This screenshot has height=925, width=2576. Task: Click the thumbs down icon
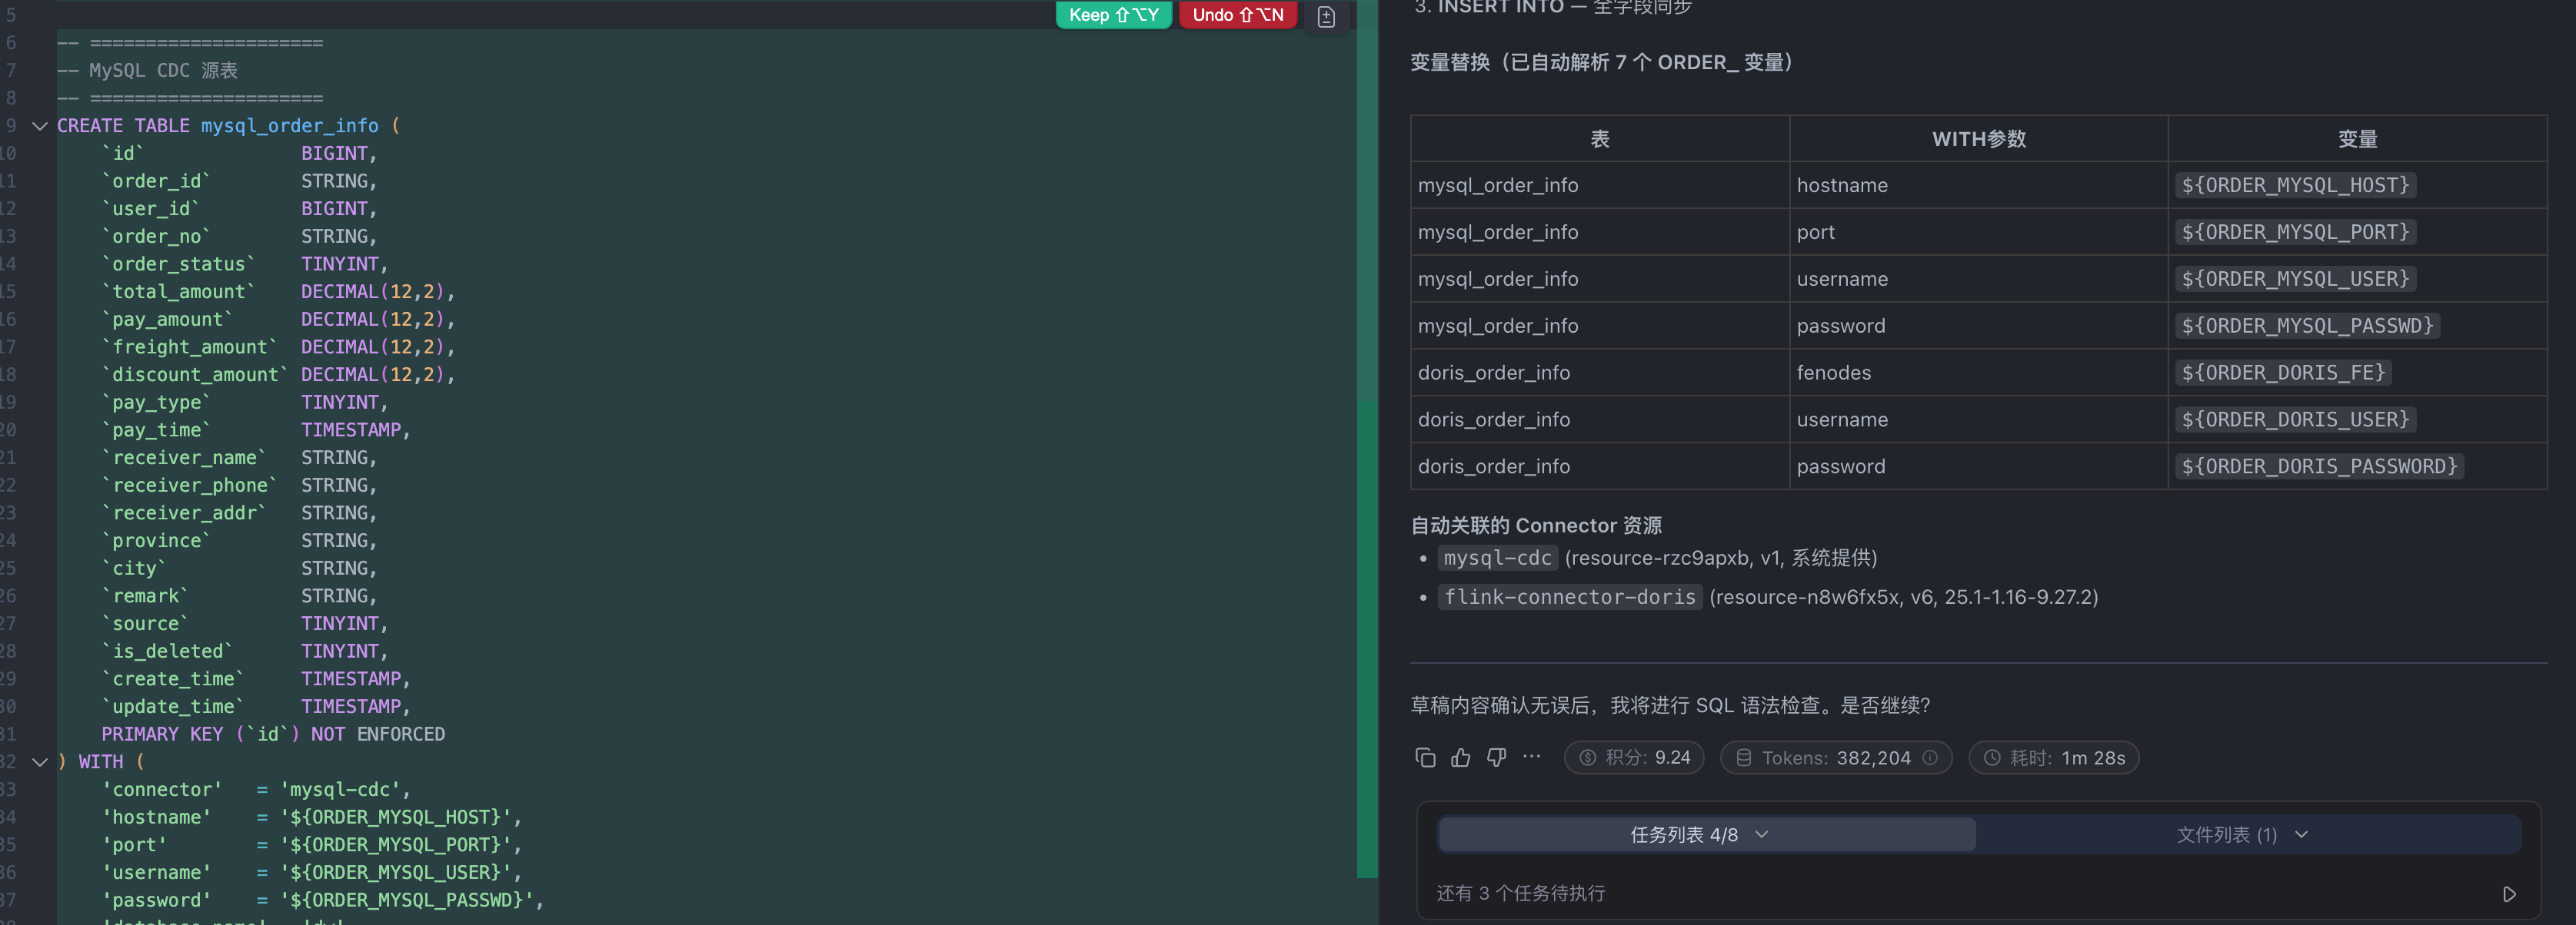click(x=1496, y=758)
